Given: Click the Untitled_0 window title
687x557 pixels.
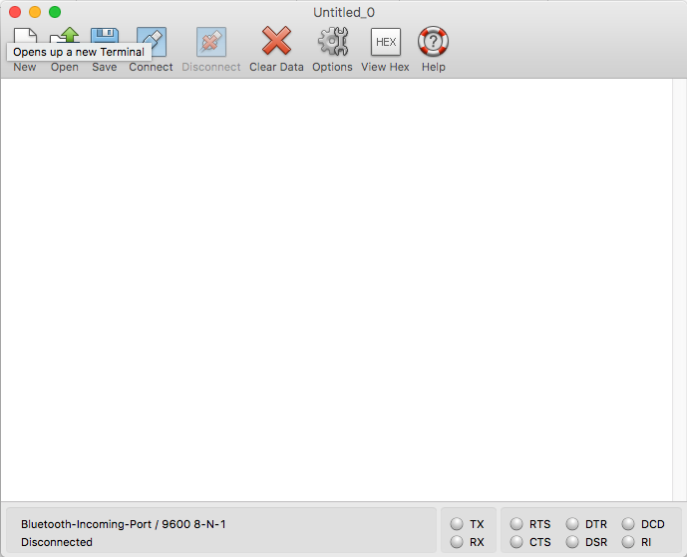Looking at the screenshot, I should 343,12.
